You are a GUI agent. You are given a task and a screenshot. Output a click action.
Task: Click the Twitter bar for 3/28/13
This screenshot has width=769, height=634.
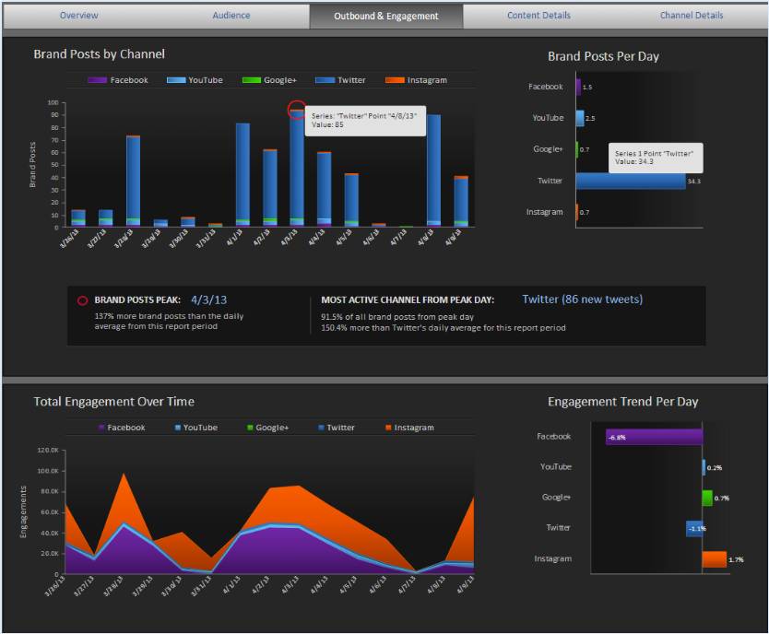(133, 177)
